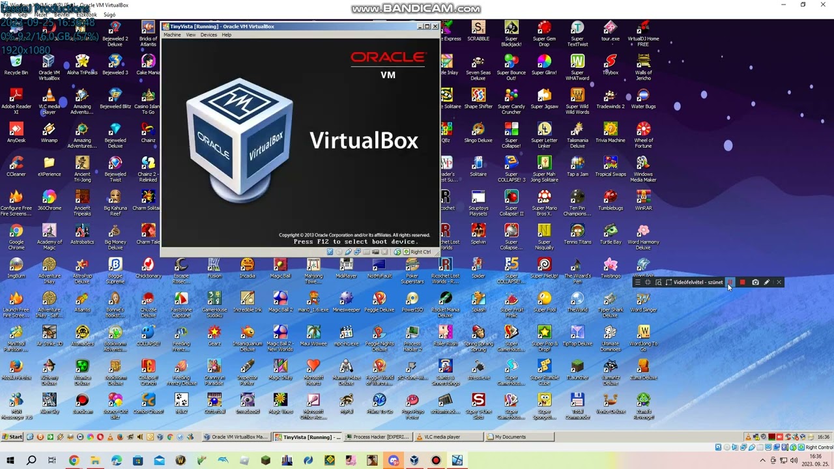834x469 pixels.
Task: Select the TLauncher desktop icon
Action: (x=577, y=369)
